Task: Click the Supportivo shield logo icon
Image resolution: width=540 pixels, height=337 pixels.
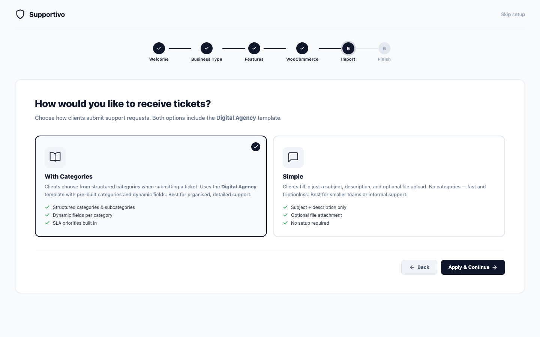Action: [20, 14]
